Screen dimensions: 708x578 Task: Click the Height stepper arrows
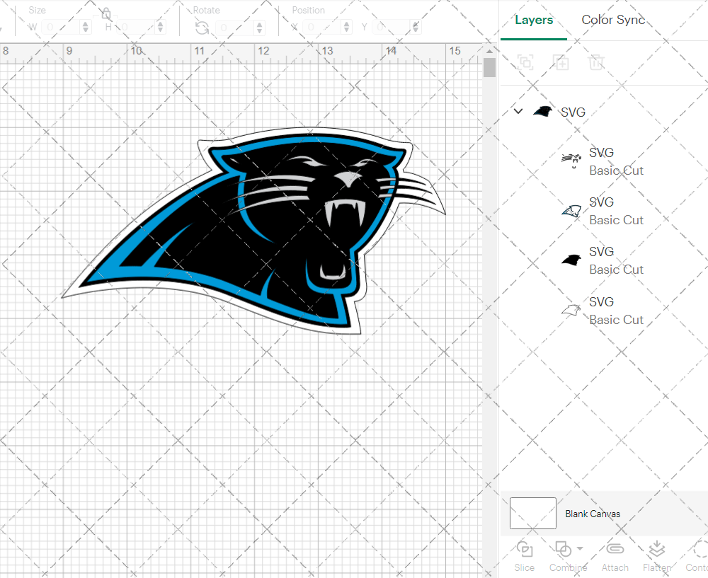coord(160,28)
